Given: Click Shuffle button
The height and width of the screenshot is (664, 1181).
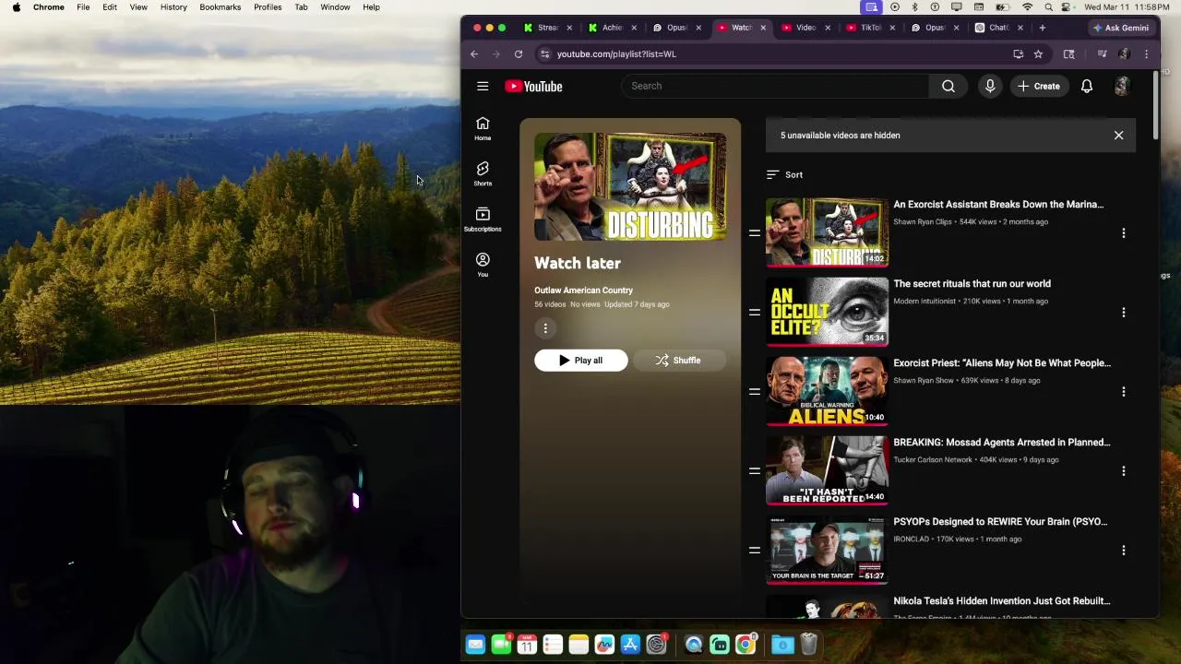Looking at the screenshot, I should pos(678,361).
